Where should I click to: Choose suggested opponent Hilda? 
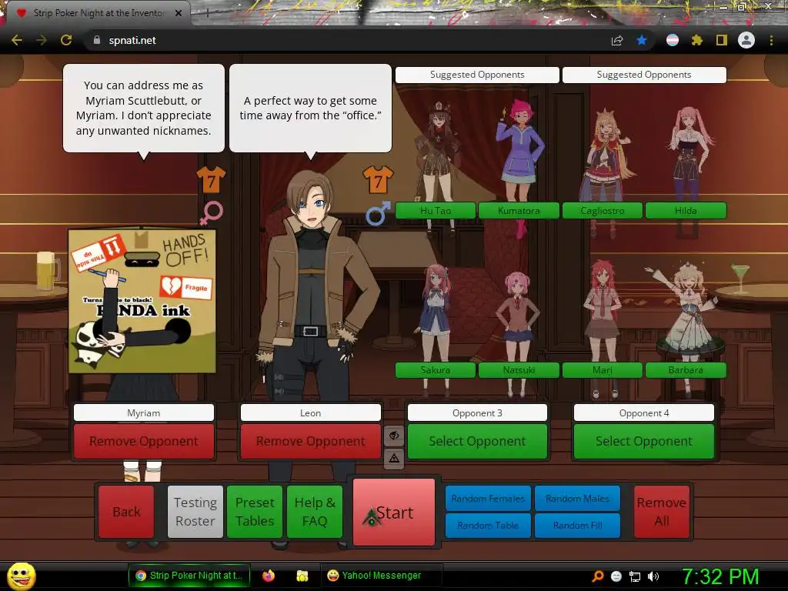[x=686, y=211]
